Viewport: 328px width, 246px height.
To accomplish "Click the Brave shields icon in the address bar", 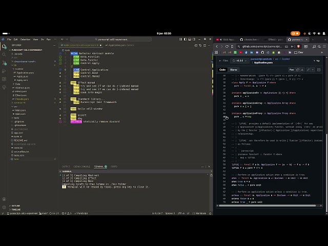I will tap(298, 47).
